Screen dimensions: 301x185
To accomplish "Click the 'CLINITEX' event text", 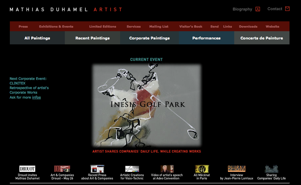I will coord(17,83).
